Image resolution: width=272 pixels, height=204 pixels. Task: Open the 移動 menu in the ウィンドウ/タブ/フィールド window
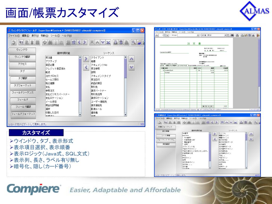pos(45,36)
